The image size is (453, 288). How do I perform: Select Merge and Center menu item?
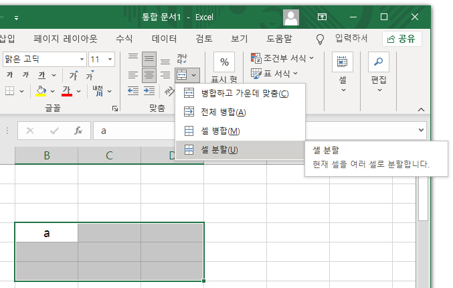[x=240, y=93]
